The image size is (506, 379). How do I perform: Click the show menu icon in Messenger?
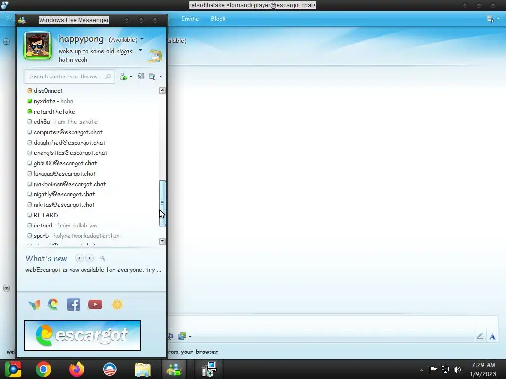pos(152,76)
